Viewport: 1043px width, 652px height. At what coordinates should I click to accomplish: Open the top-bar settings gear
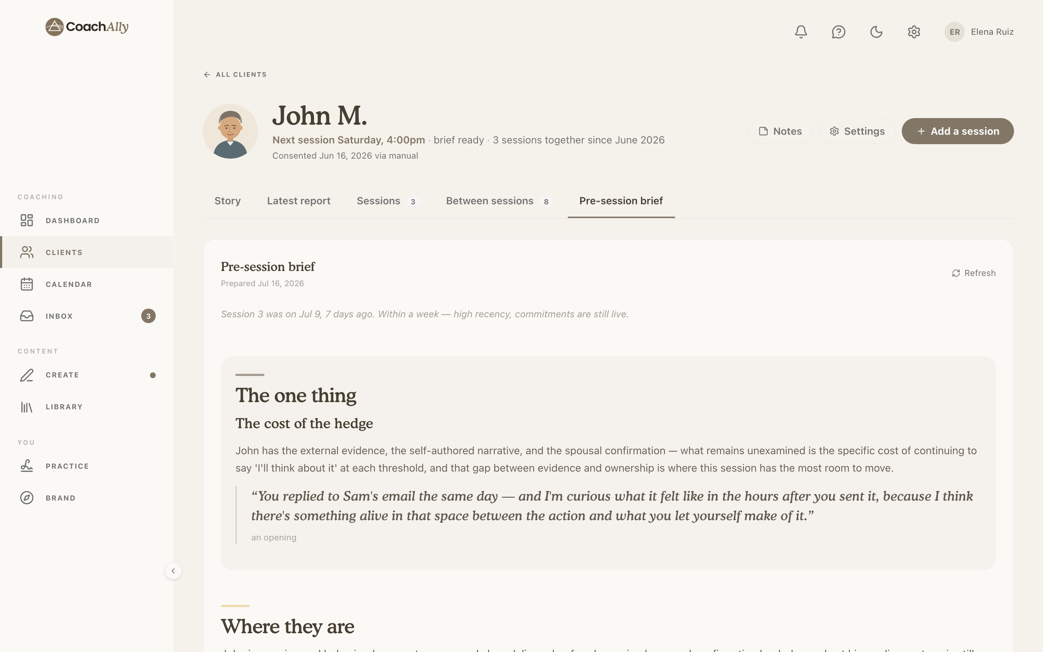(914, 32)
